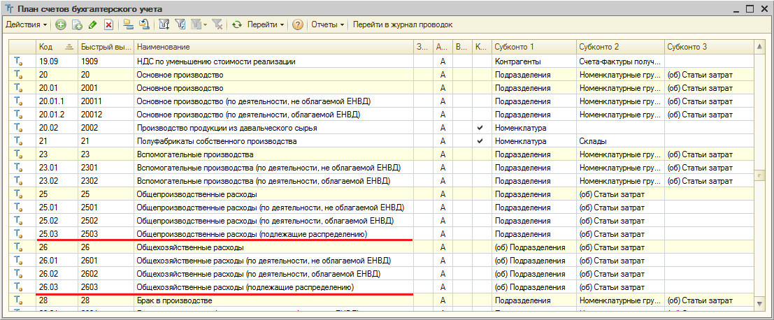The image size is (774, 320).
Task: Click the red-cross mark for deletion icon
Action: (108, 24)
